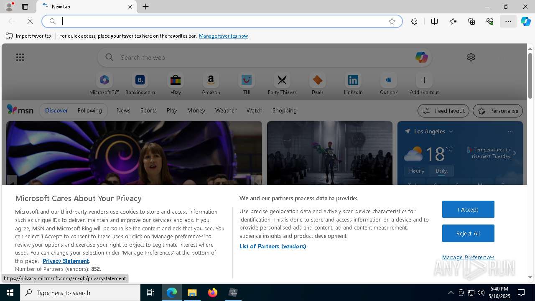Open the TUI shortcut
535x301 pixels.
coord(247,84)
